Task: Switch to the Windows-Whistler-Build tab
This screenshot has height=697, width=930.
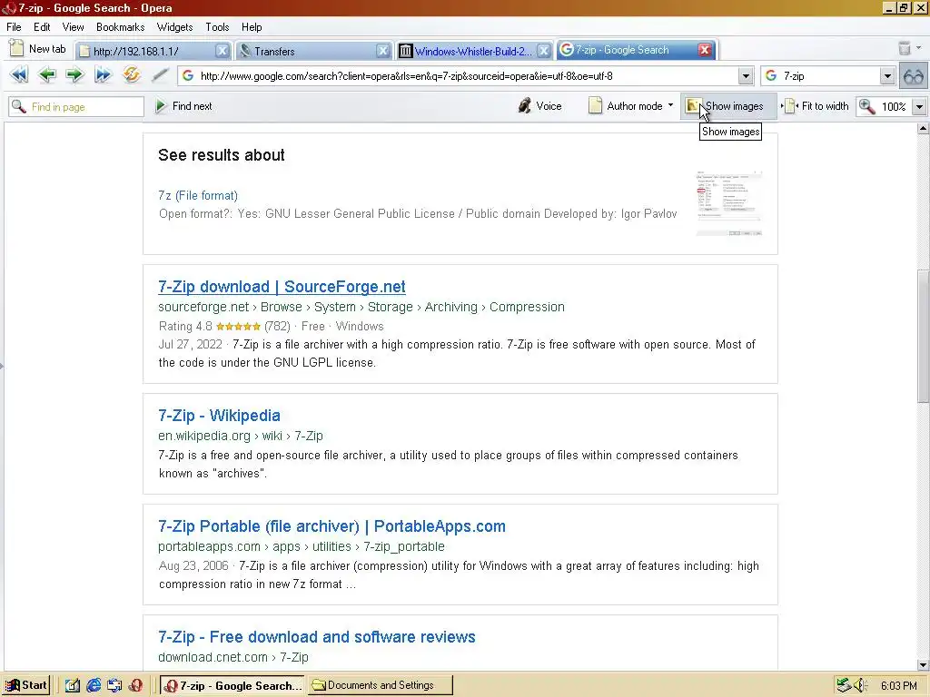Action: [466, 51]
